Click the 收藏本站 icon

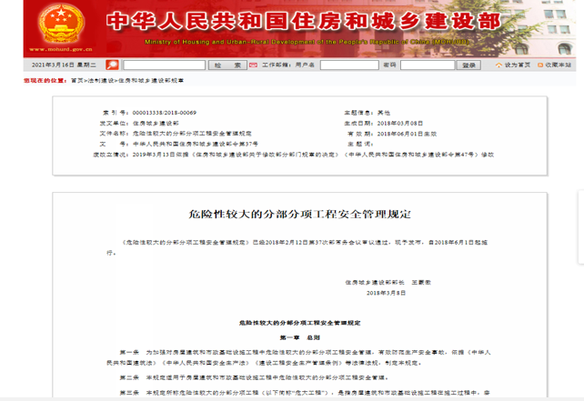tap(539, 65)
